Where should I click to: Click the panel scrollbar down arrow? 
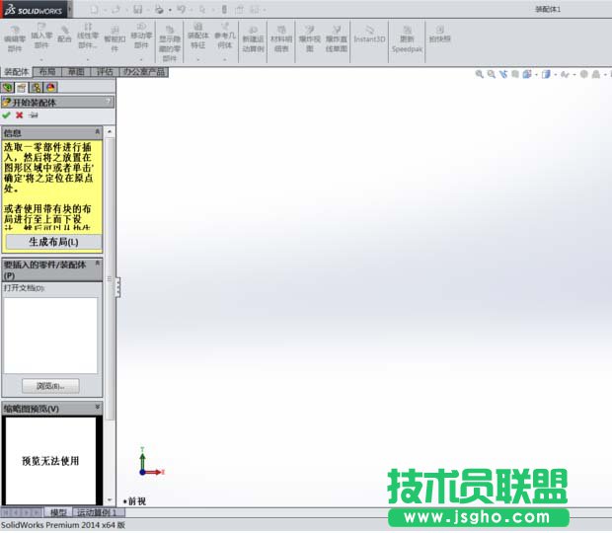pyautogui.click(x=110, y=499)
